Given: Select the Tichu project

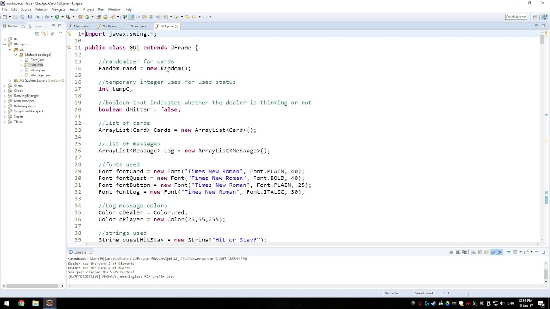Looking at the screenshot, I should click(18, 121).
